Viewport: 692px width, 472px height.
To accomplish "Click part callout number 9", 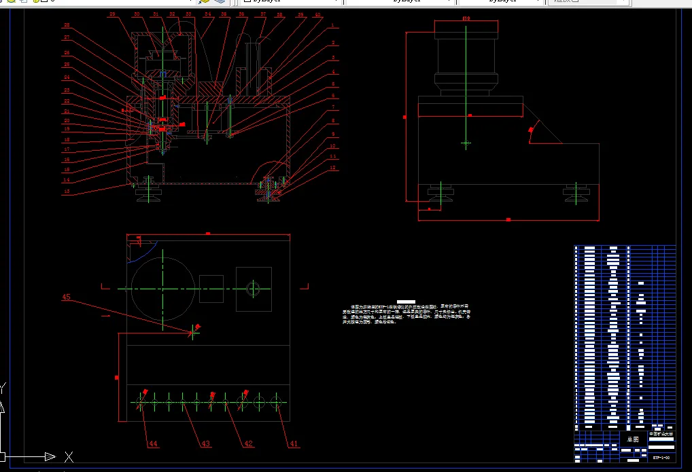I will pos(333,134).
